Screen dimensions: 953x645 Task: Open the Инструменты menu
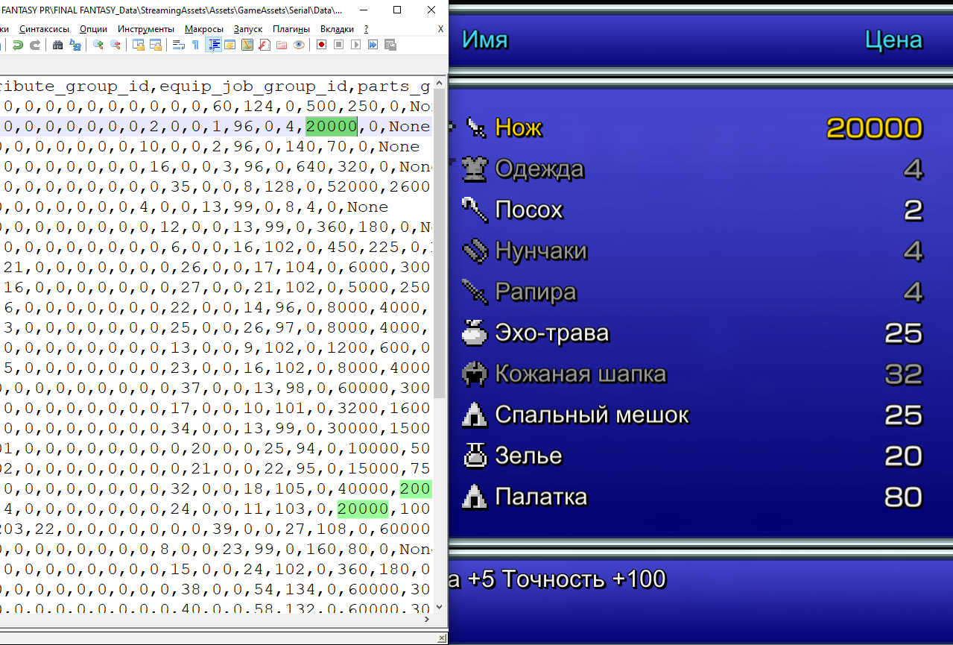(146, 28)
